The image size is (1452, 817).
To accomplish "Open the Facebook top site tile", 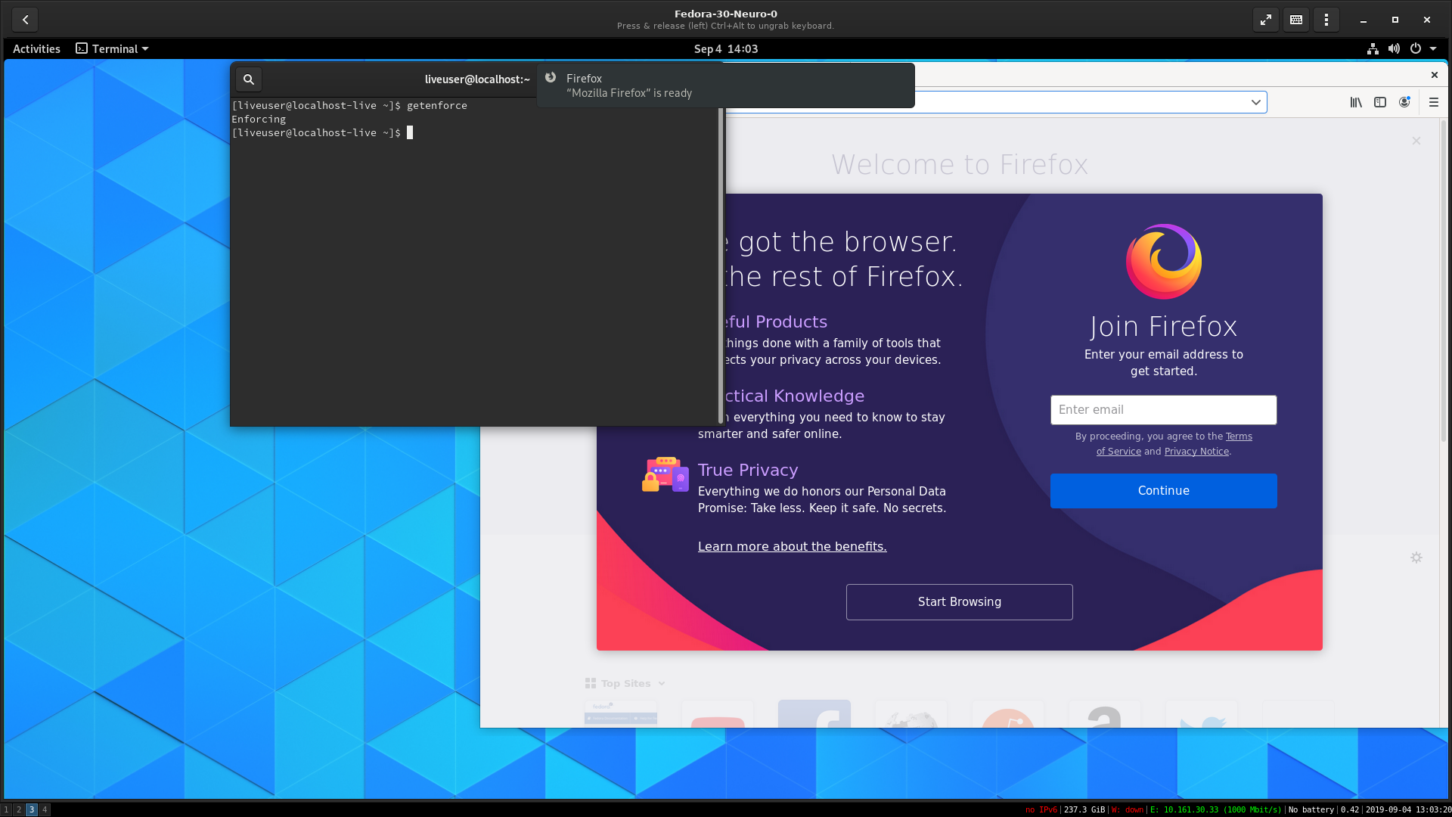I will point(814,713).
